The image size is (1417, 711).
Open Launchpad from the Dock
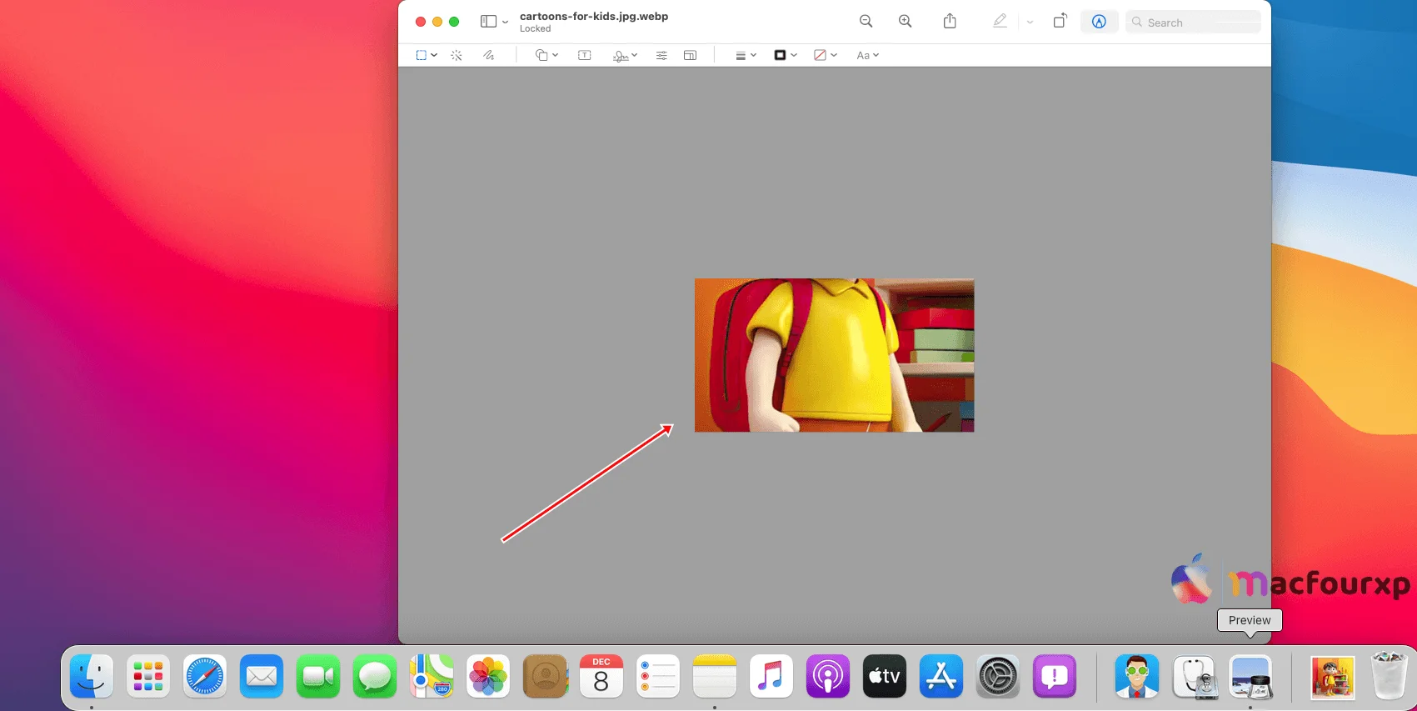pyautogui.click(x=148, y=676)
